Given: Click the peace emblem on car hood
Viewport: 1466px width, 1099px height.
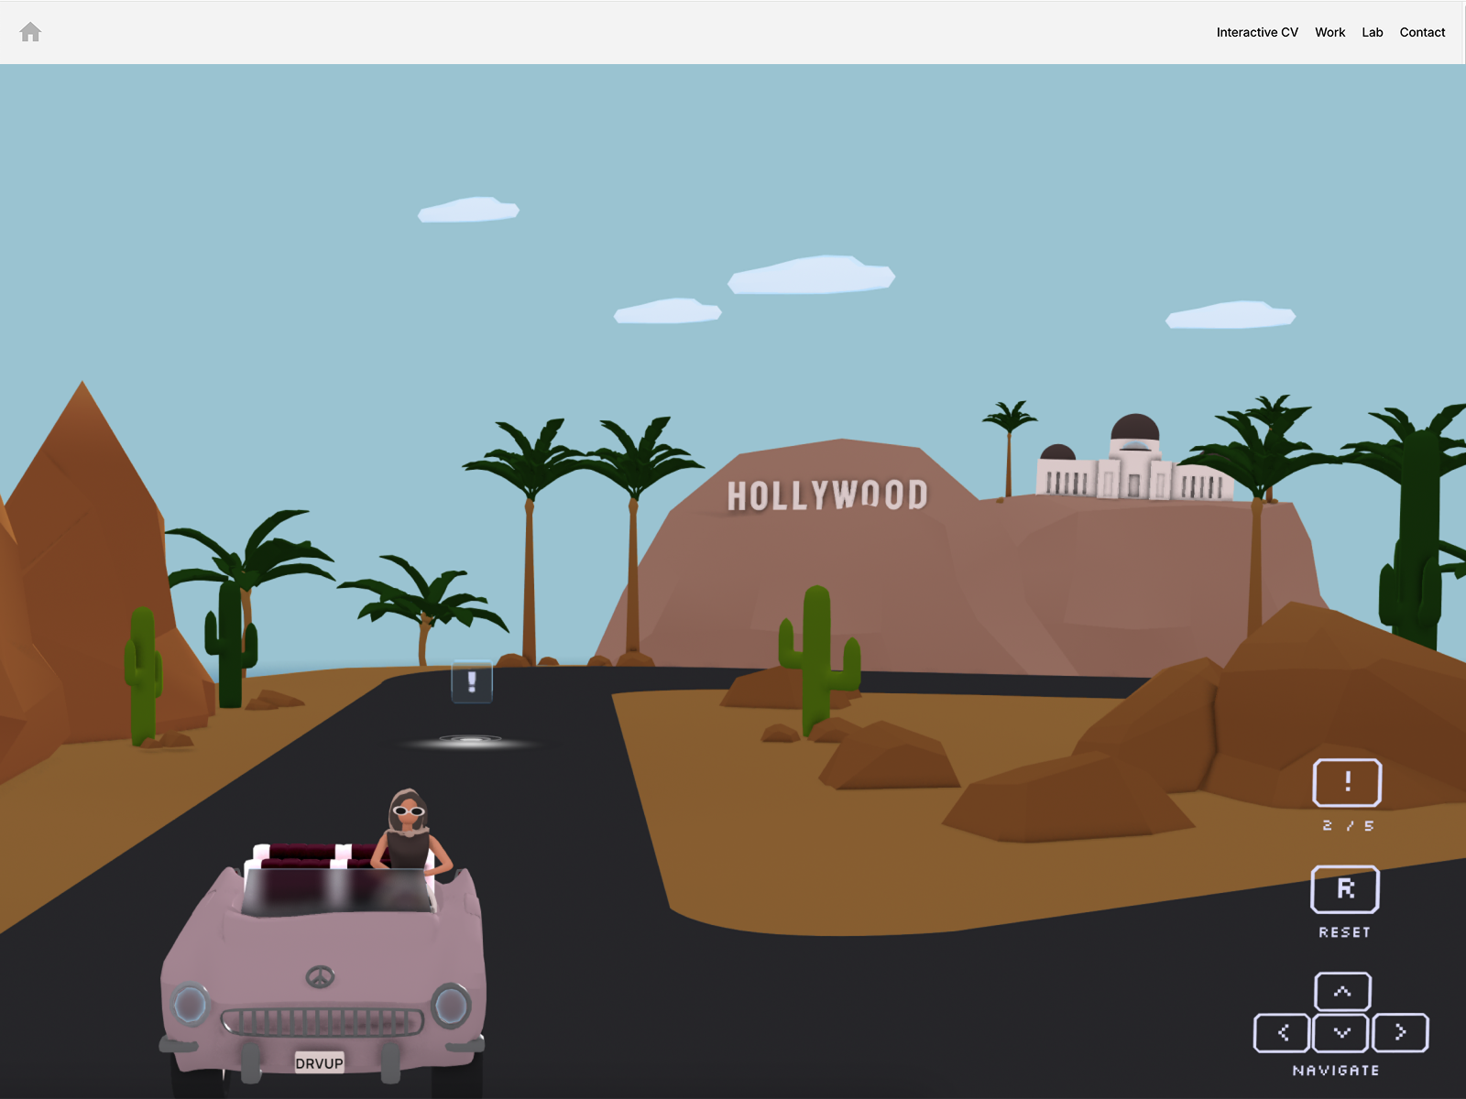Looking at the screenshot, I should pos(320,977).
